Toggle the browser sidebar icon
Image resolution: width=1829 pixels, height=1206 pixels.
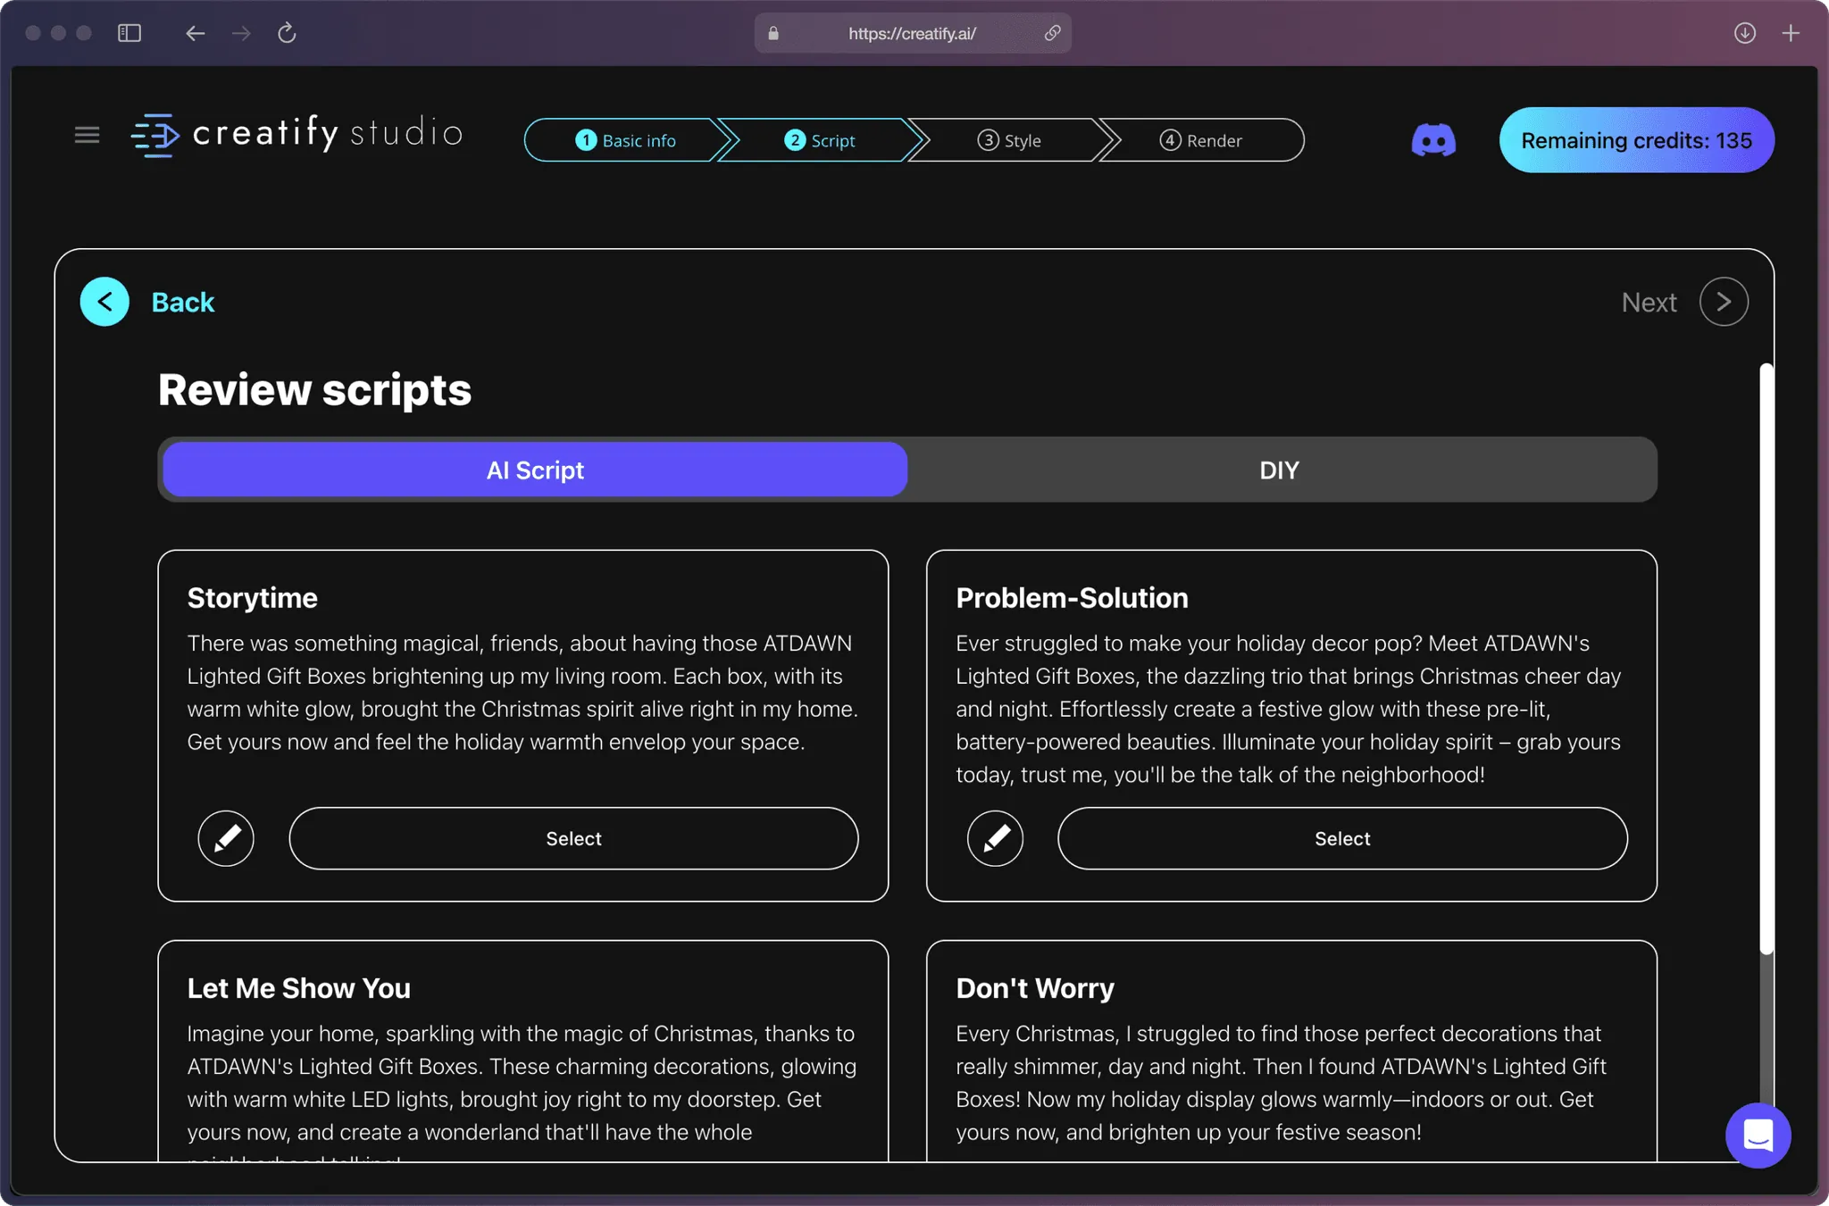(129, 33)
